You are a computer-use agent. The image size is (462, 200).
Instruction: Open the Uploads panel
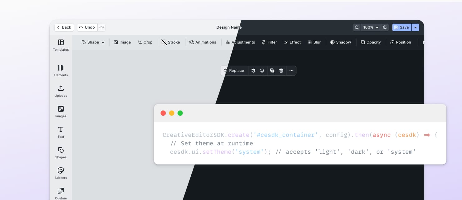click(61, 91)
